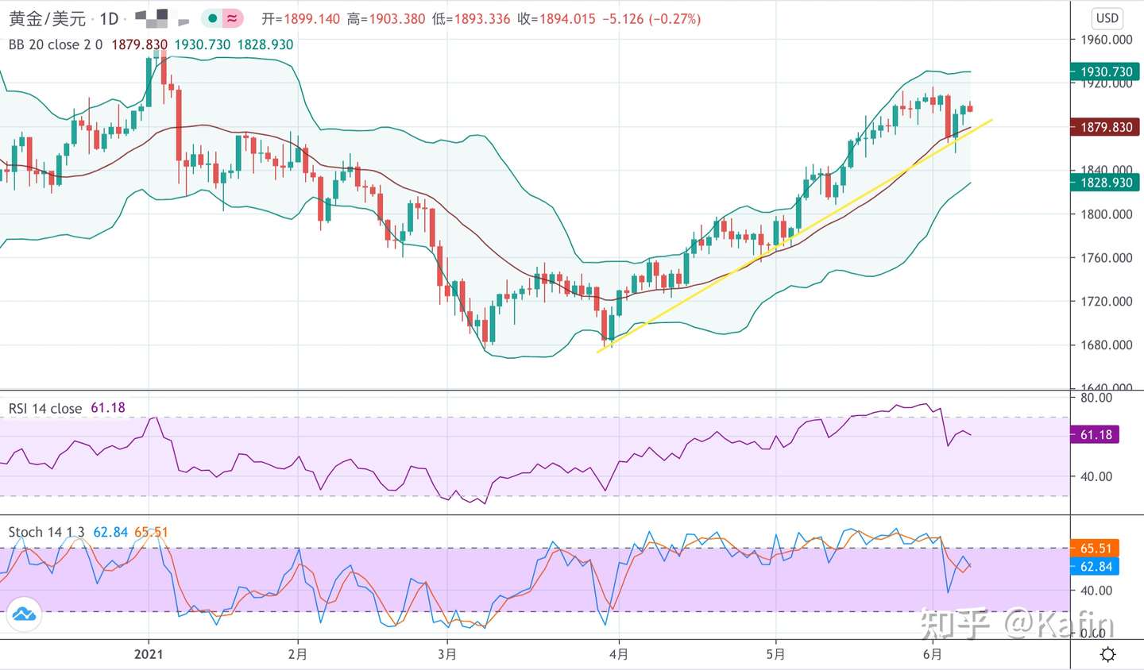Click the Stoch 14 1 3 indicator legend
The image size is (1144, 670).
(x=46, y=532)
